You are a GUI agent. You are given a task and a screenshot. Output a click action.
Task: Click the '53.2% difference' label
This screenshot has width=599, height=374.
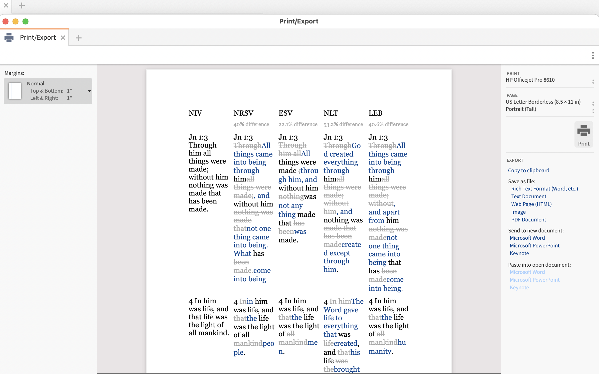pos(343,124)
